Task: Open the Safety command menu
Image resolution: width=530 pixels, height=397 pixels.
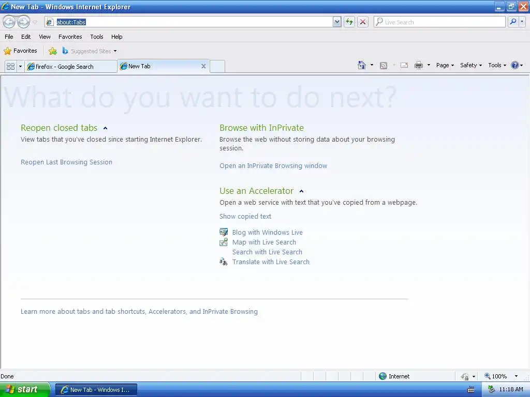Action: 471,65
